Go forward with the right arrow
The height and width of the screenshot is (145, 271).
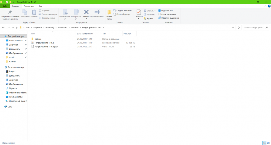[9, 28]
